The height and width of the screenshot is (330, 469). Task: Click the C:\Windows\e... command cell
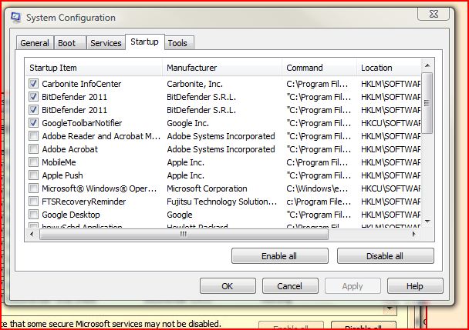[317, 188]
